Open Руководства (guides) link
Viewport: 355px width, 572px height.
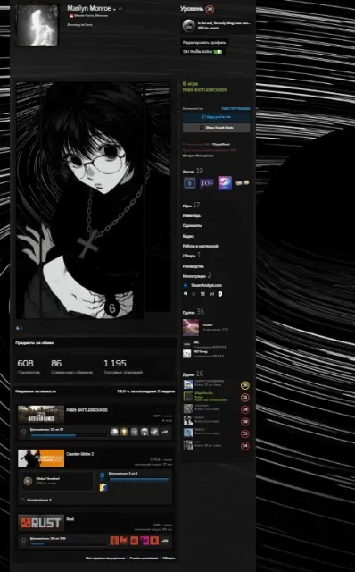[x=193, y=266]
